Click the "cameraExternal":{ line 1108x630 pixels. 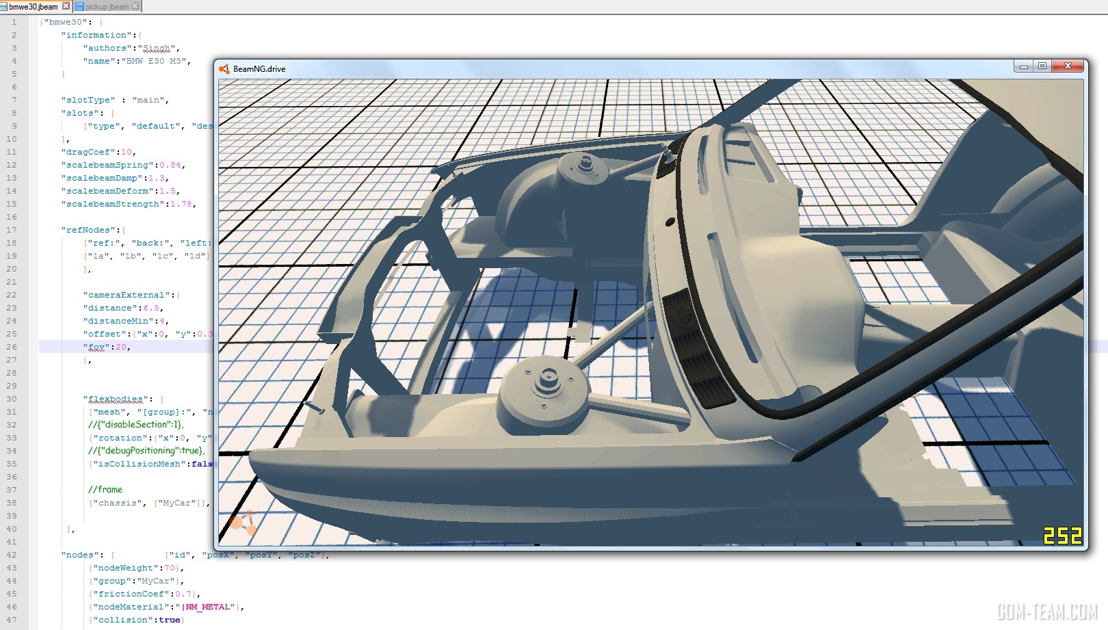(x=131, y=295)
